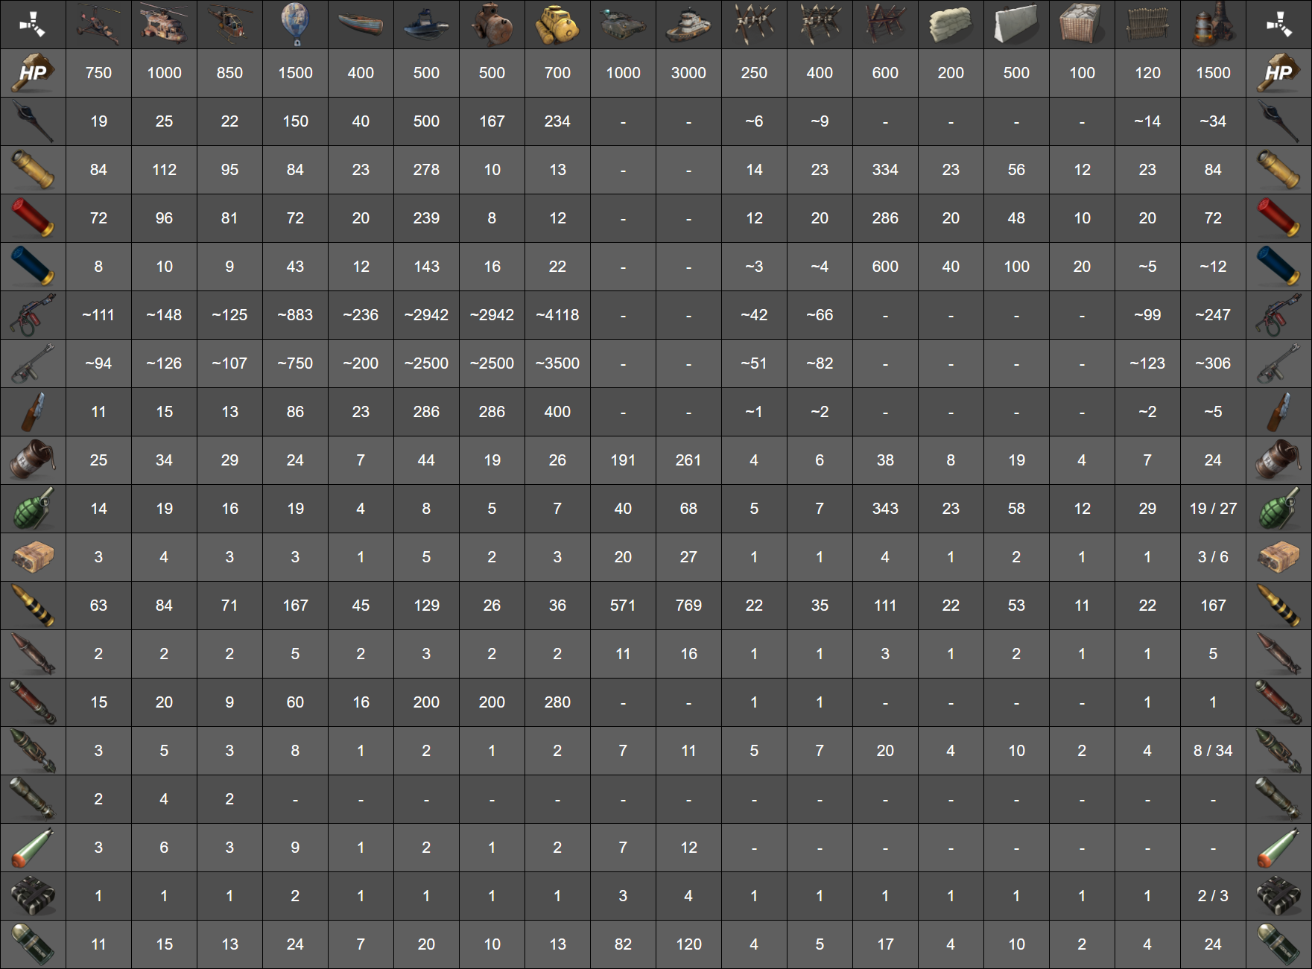The width and height of the screenshot is (1312, 969).
Task: Click the Rust logo in the top-left corner
Action: pyautogui.click(x=32, y=24)
